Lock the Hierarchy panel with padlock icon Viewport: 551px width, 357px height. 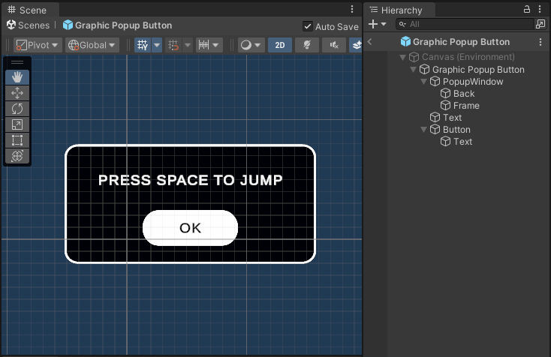click(x=526, y=10)
